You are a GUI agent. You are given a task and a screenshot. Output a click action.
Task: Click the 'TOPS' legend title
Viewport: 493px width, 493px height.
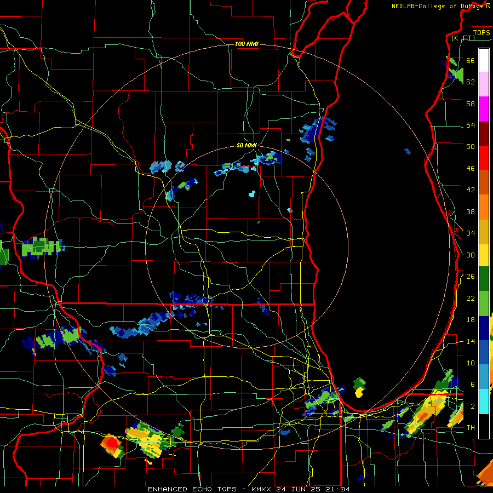481,33
